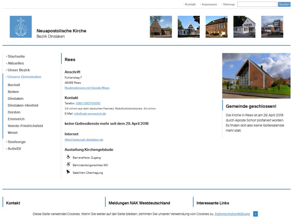
Task: Open Routenplanung mit Google Maps link
Action: pos(87,88)
